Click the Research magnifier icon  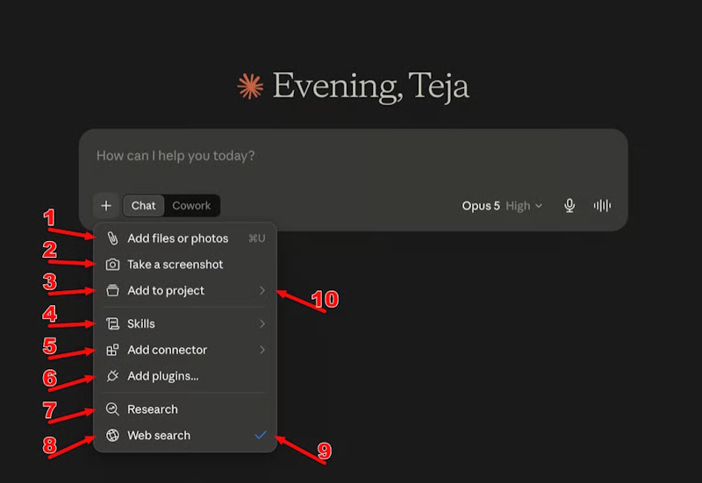(x=112, y=409)
